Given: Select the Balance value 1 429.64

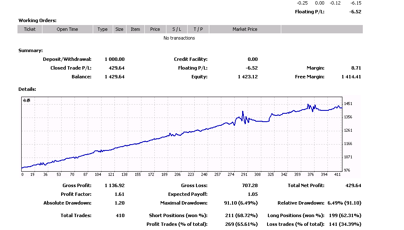Looking at the screenshot, I should tap(115, 77).
